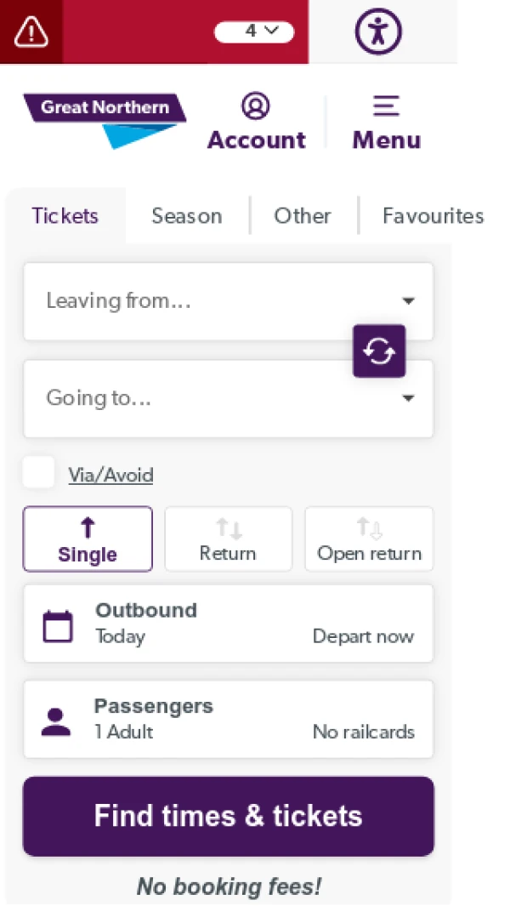The image size is (510, 906).
Task: Switch to the Other tab
Action: [303, 216]
